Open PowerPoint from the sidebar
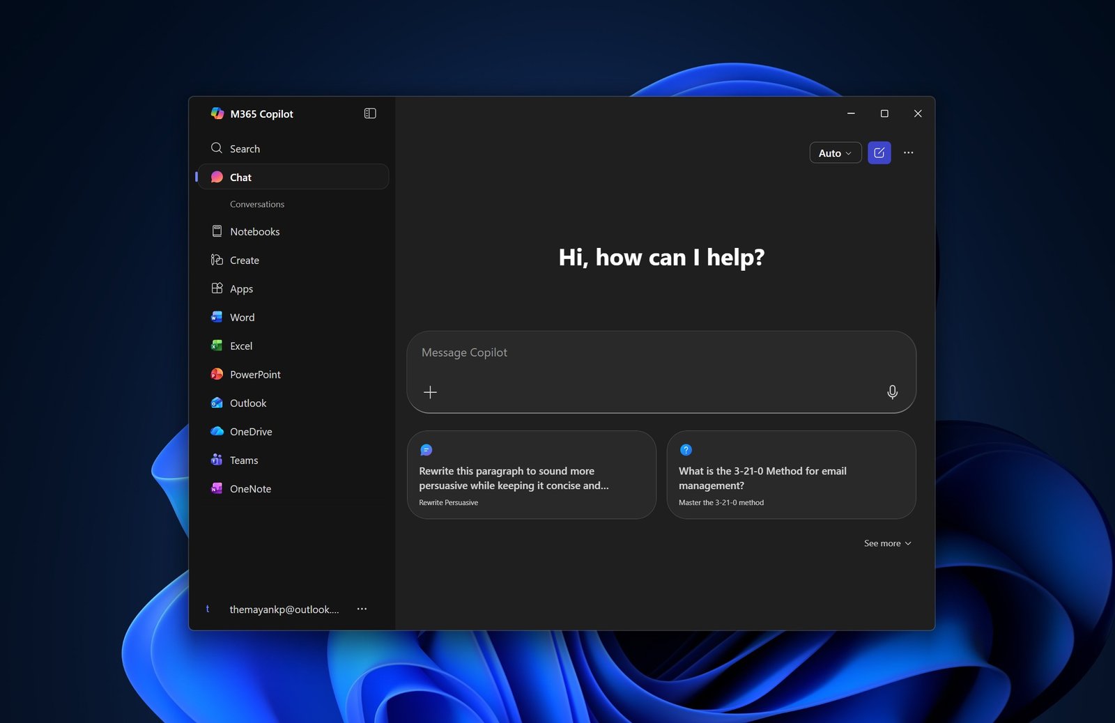The width and height of the screenshot is (1115, 723). tap(254, 374)
